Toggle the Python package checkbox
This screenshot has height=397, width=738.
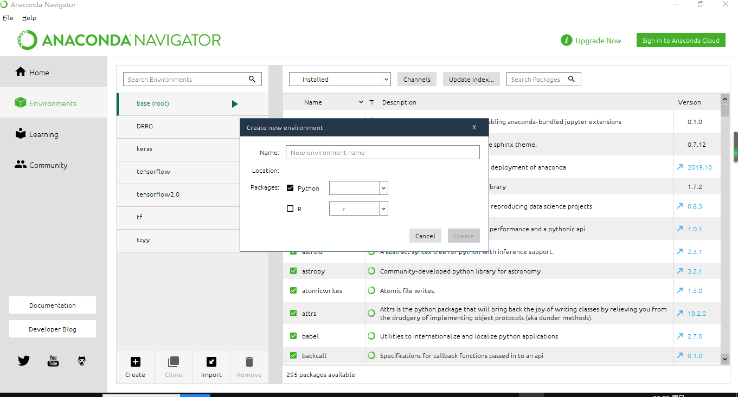(290, 188)
